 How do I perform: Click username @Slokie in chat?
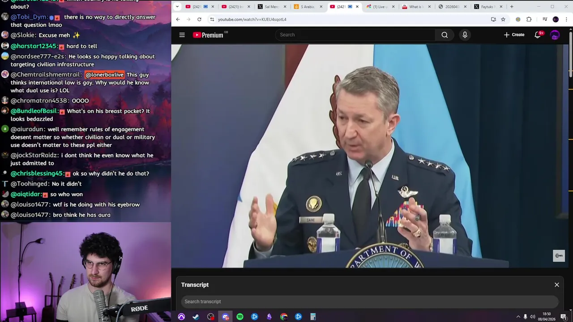[23, 35]
